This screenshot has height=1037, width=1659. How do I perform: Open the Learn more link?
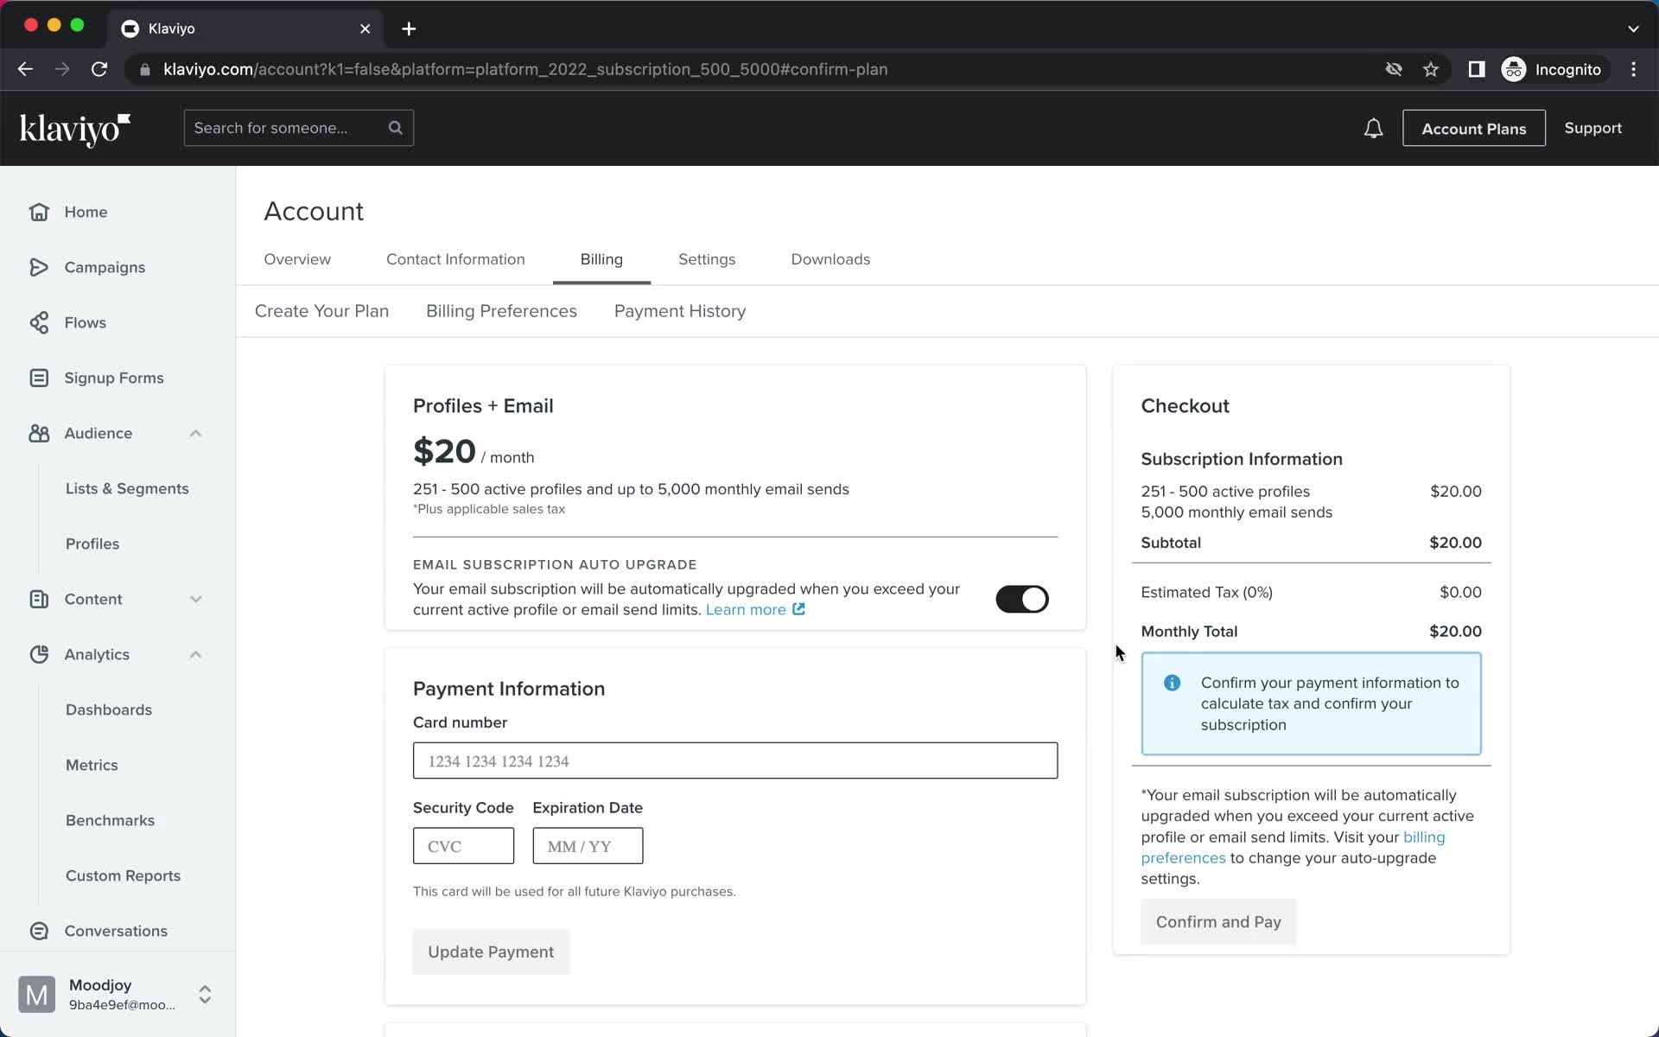[x=746, y=609]
